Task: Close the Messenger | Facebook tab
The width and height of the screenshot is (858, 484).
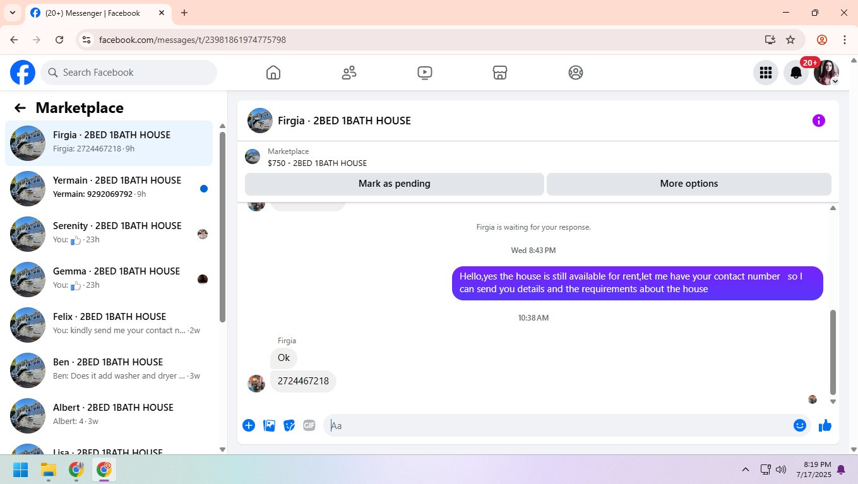Action: click(162, 13)
